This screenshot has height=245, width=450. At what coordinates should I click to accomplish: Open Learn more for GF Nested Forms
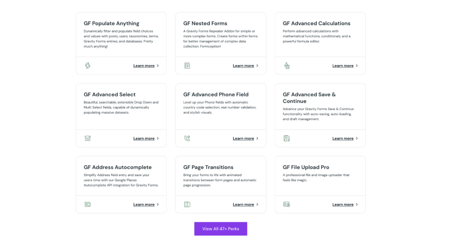point(243,66)
